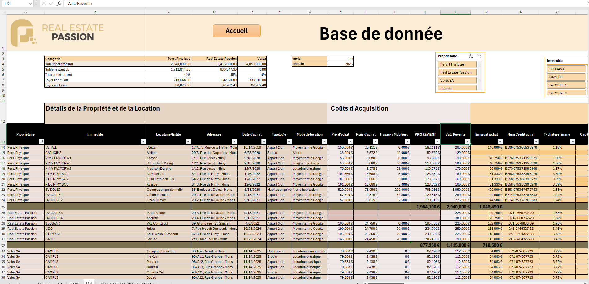Click the 'Ornella Ciy' tenant cell
The height and width of the screenshot is (284, 589).
tap(169, 272)
